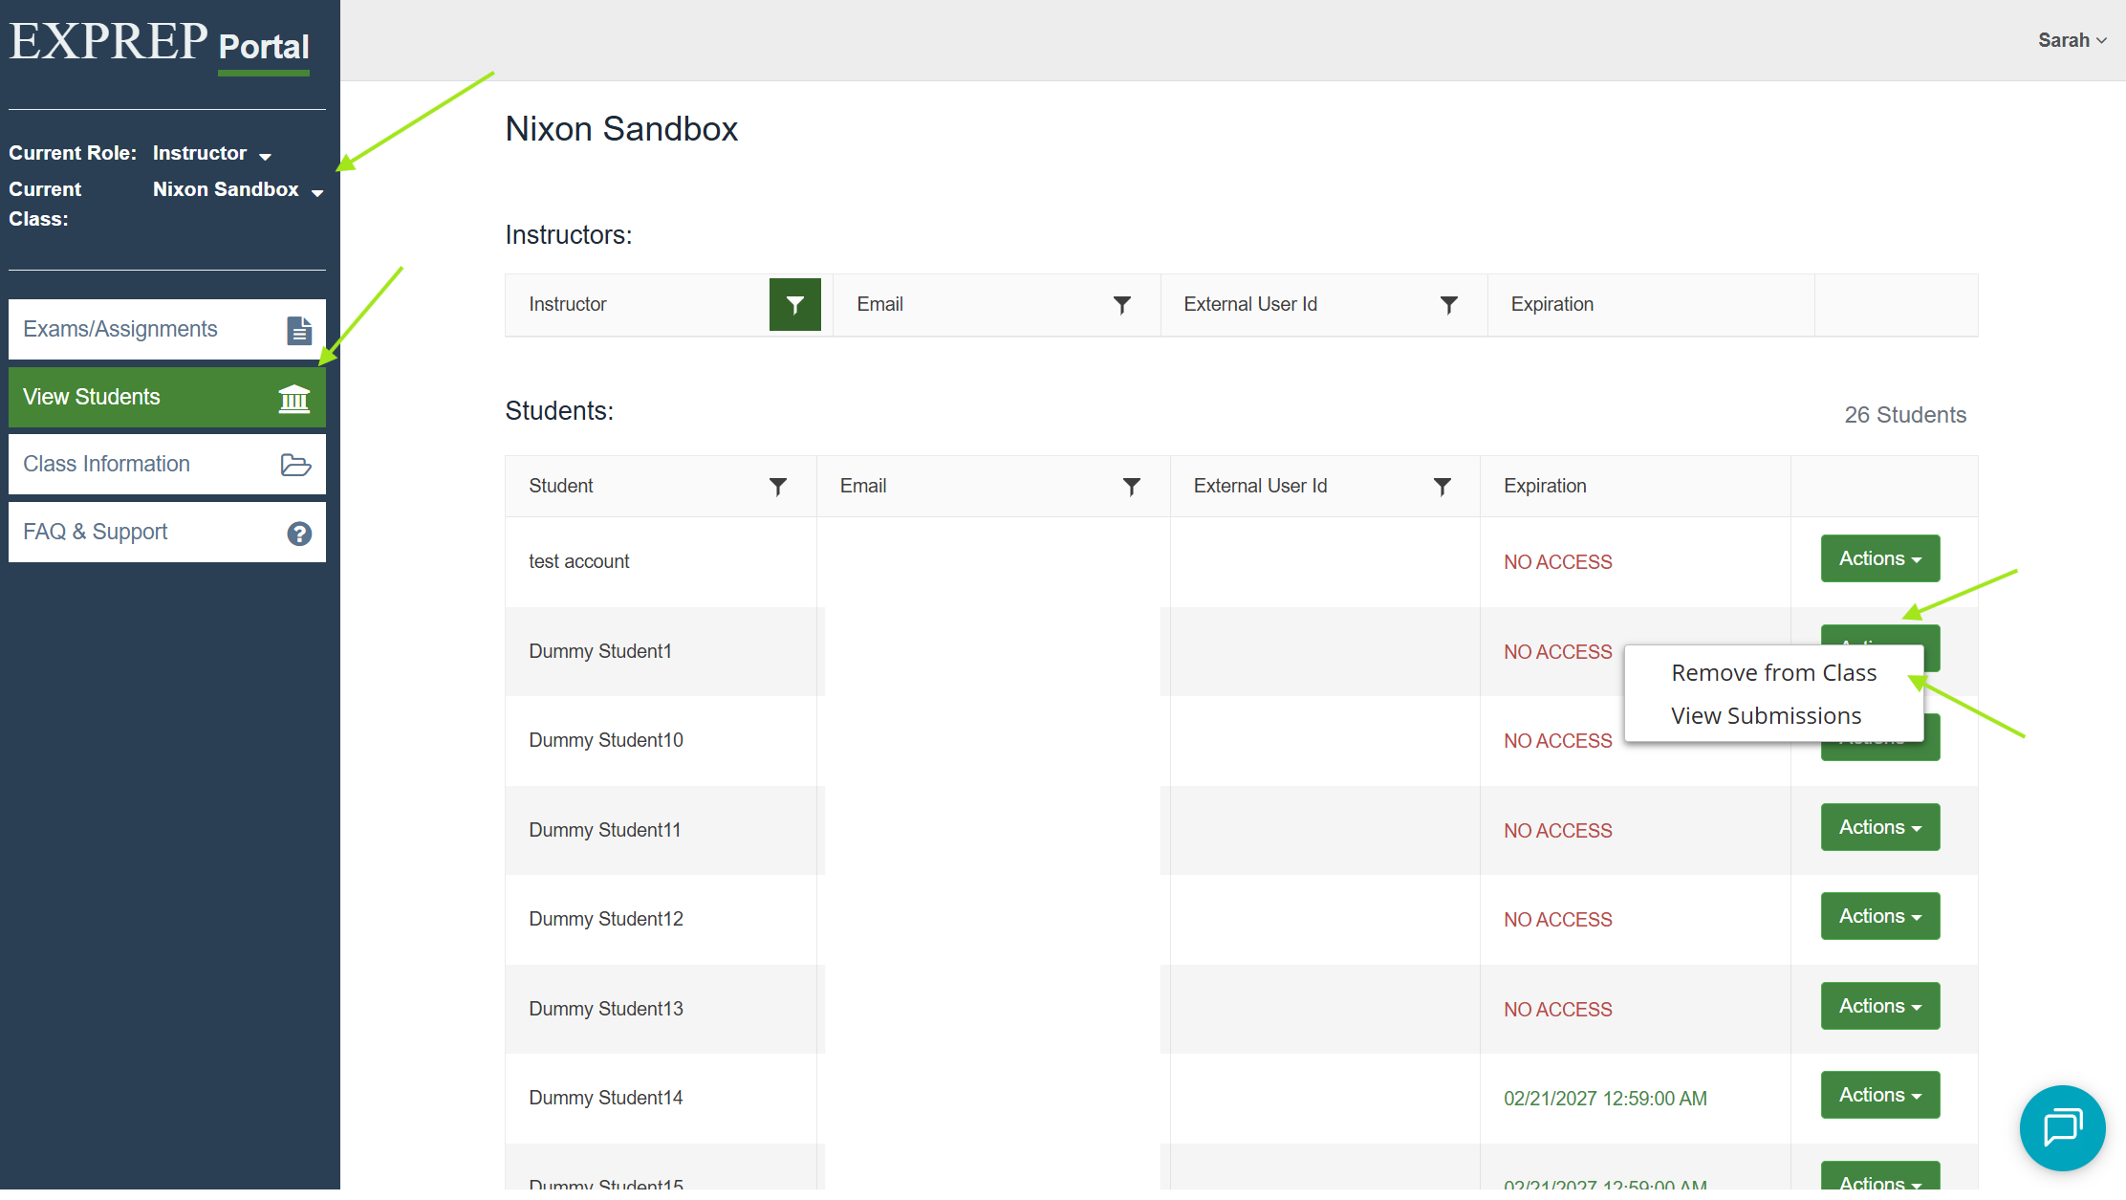The height and width of the screenshot is (1200, 2126).
Task: Click Instructors External User Id filter icon
Action: point(1448,305)
